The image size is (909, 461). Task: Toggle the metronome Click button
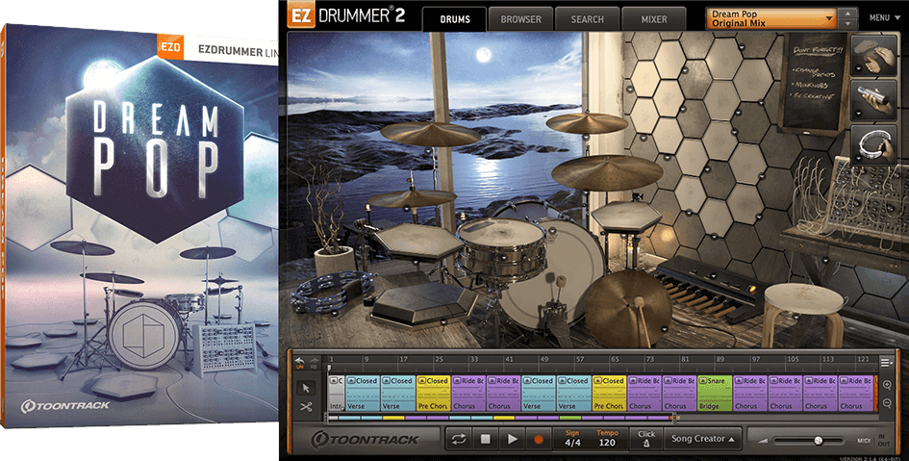click(x=646, y=439)
